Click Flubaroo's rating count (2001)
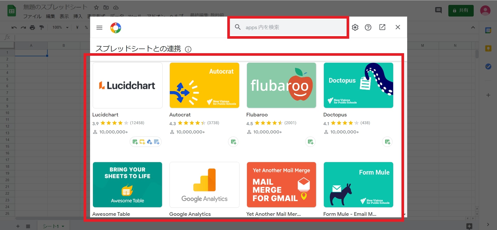Screen dimensions: 497x230 [290, 123]
